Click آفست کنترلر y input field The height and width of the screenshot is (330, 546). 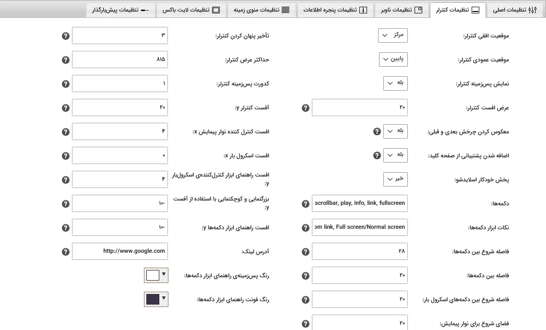point(120,107)
